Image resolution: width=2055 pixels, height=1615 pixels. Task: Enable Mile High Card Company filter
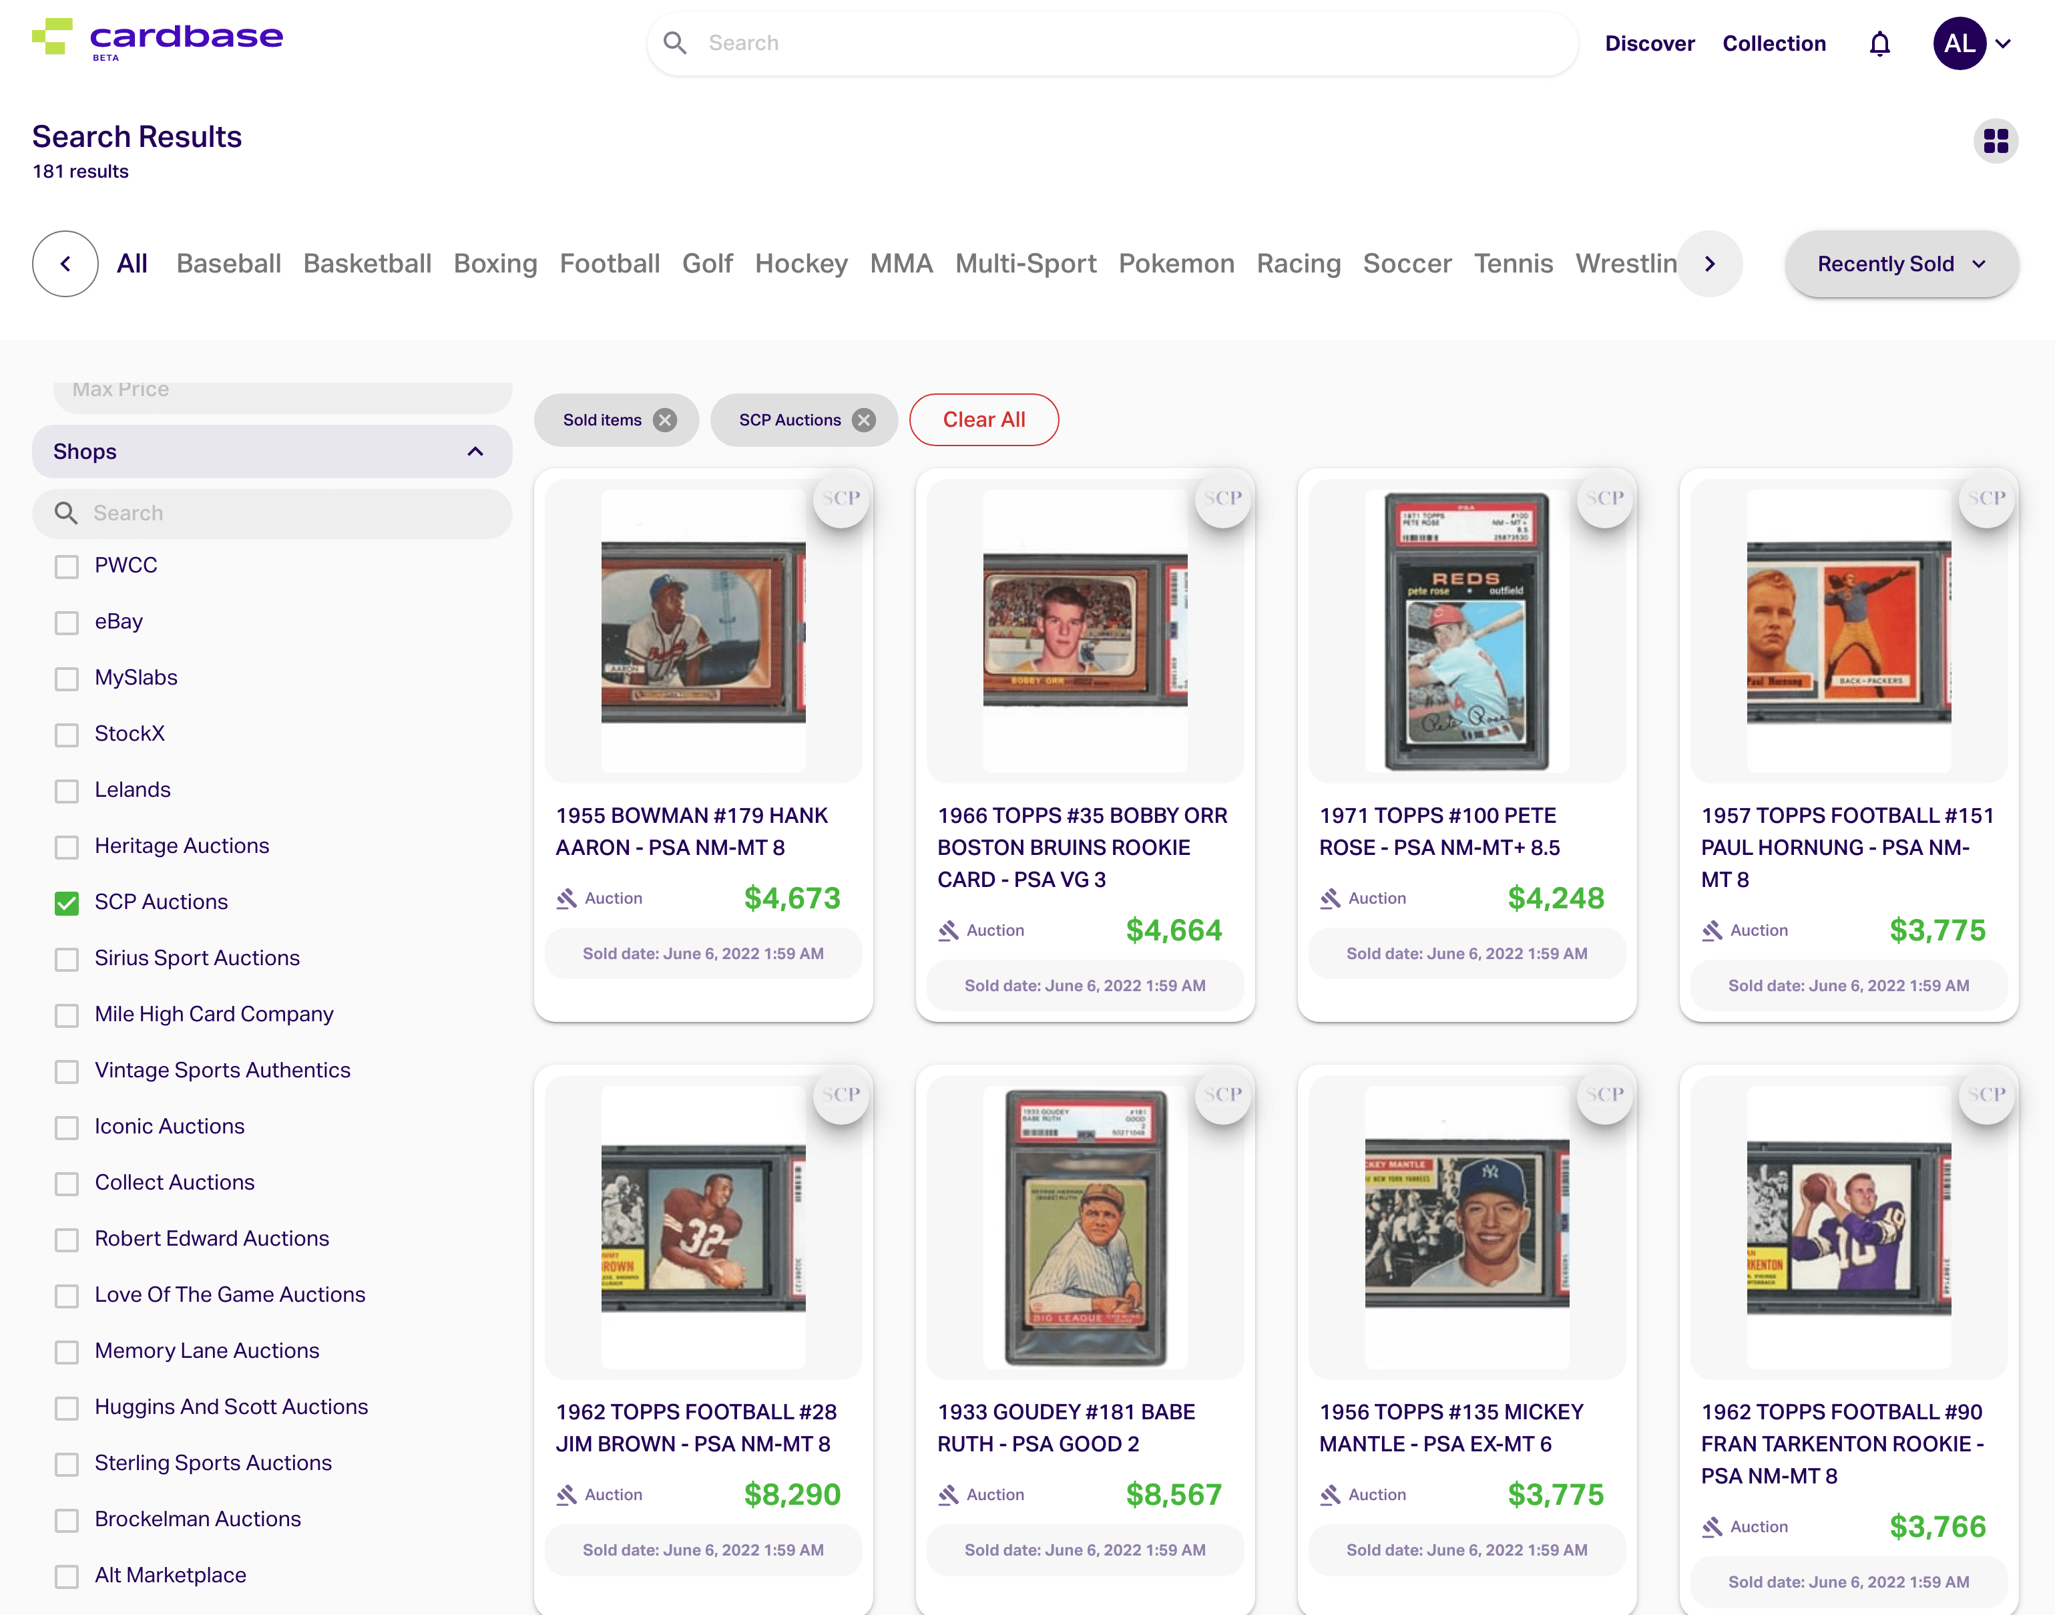tap(66, 1015)
